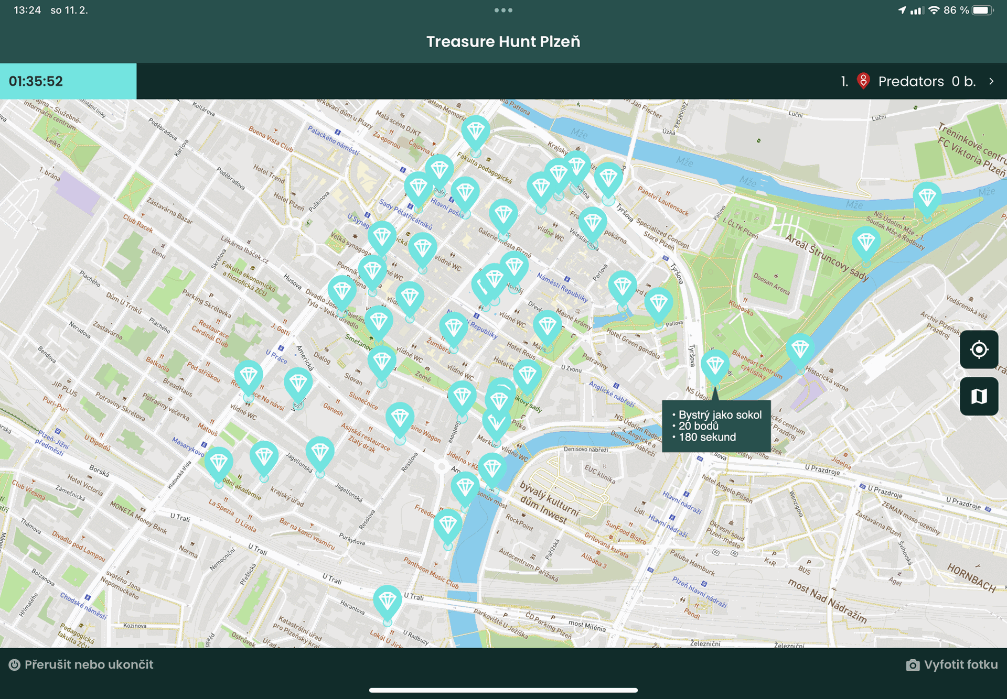1007x699 pixels.
Task: Tap Vyfotit fotku to take a photo
Action: pos(952,665)
